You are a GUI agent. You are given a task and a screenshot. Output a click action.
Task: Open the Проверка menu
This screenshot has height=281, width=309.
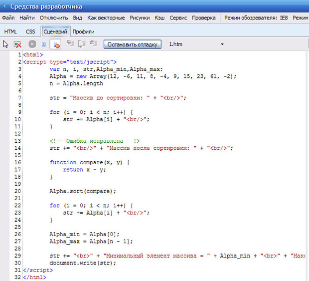(x=204, y=18)
